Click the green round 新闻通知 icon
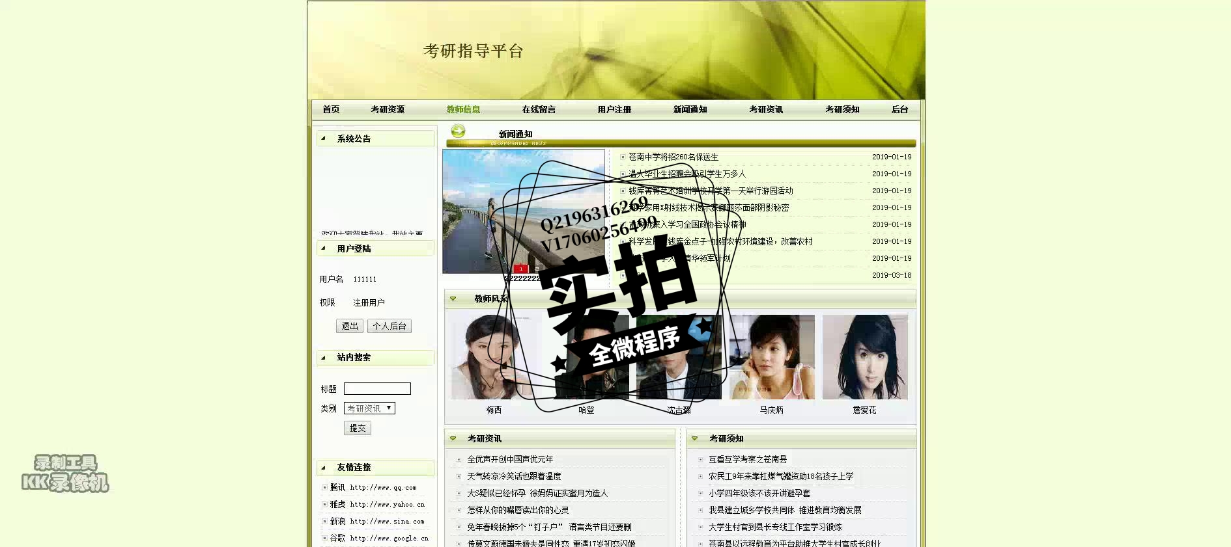Screen dimensions: 1231x547 [x=458, y=131]
